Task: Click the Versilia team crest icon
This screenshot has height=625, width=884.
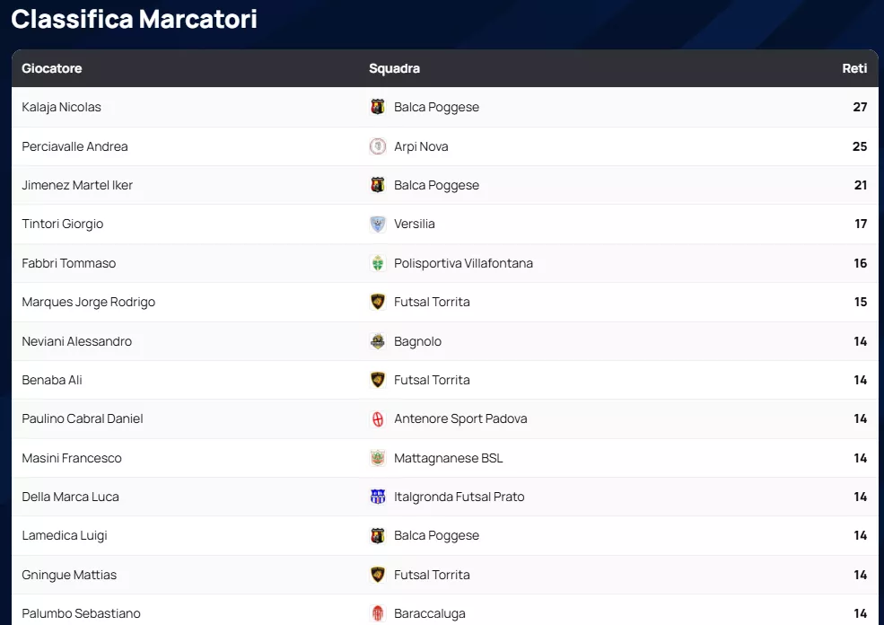Action: [x=378, y=224]
